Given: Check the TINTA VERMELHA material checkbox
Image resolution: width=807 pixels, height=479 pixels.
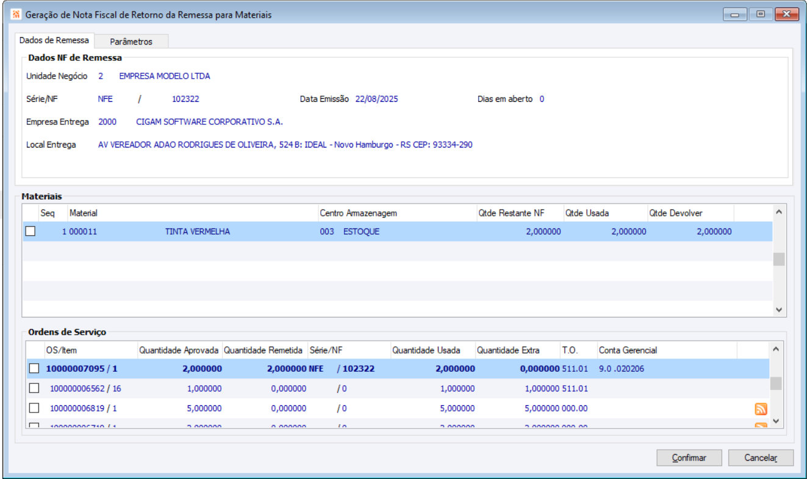Looking at the screenshot, I should pos(30,232).
